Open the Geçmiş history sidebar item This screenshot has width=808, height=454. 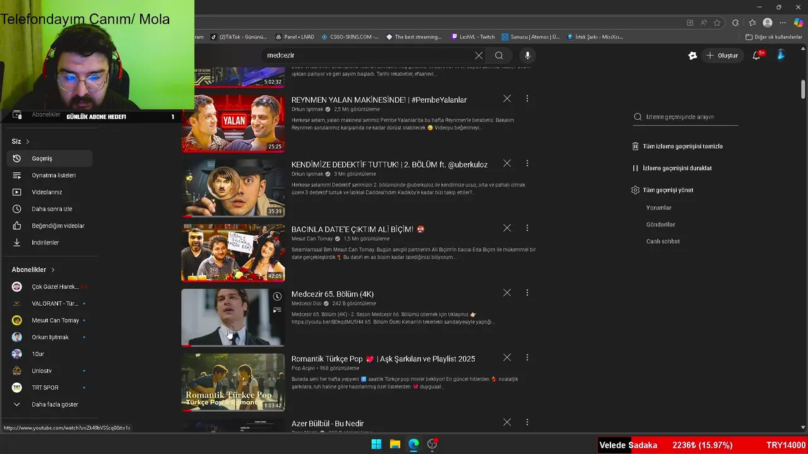pyautogui.click(x=49, y=158)
